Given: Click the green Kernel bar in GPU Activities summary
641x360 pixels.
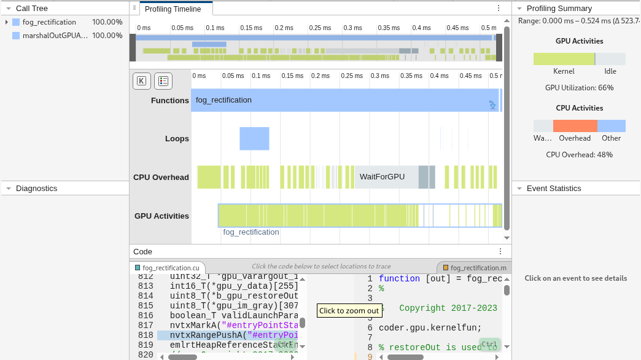Looking at the screenshot, I should click(x=564, y=59).
